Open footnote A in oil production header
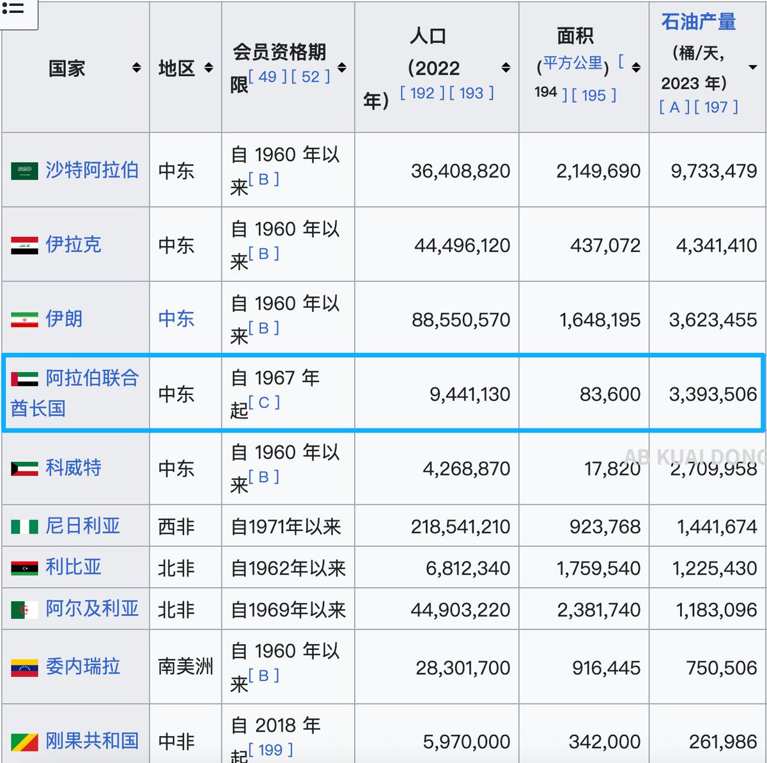 point(674,107)
